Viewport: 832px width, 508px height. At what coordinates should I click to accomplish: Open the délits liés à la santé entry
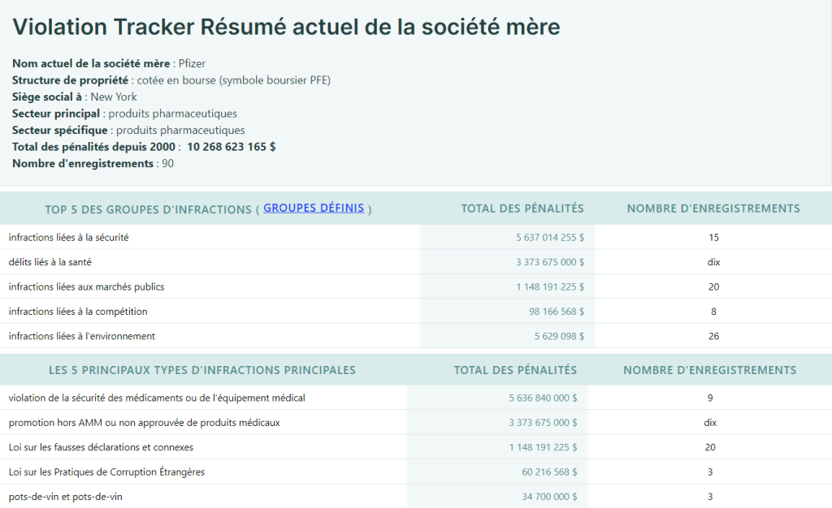(x=55, y=262)
